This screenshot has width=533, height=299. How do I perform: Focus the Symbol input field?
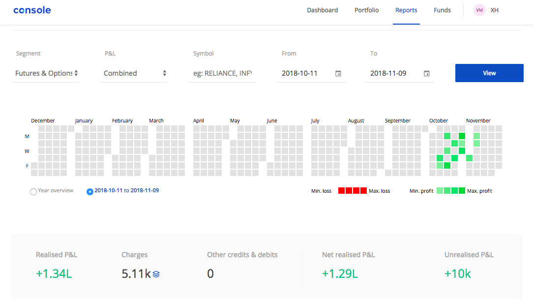pyautogui.click(x=223, y=73)
